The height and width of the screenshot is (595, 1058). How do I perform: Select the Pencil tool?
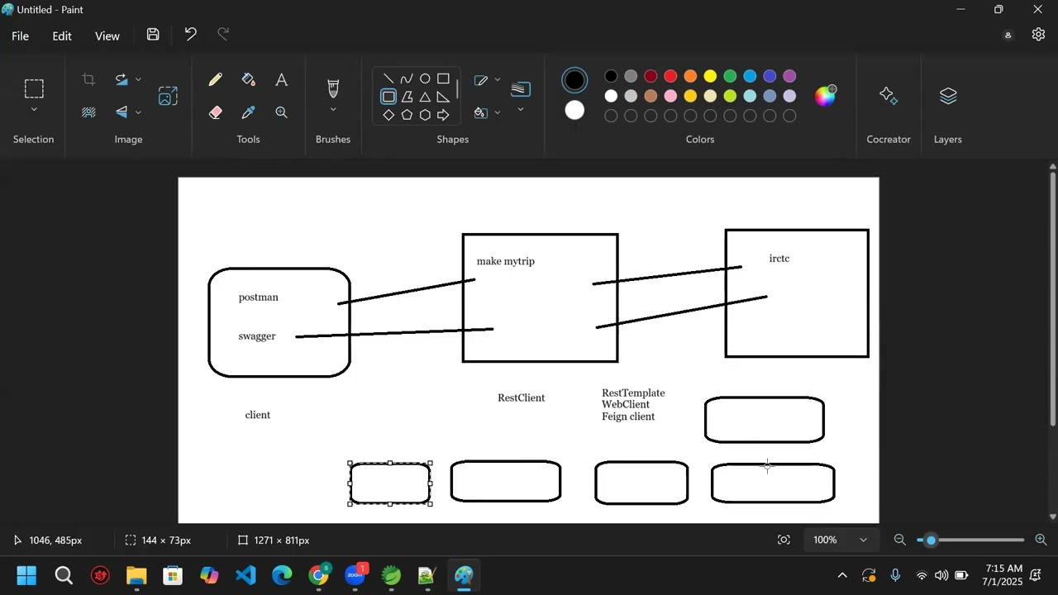pos(216,80)
